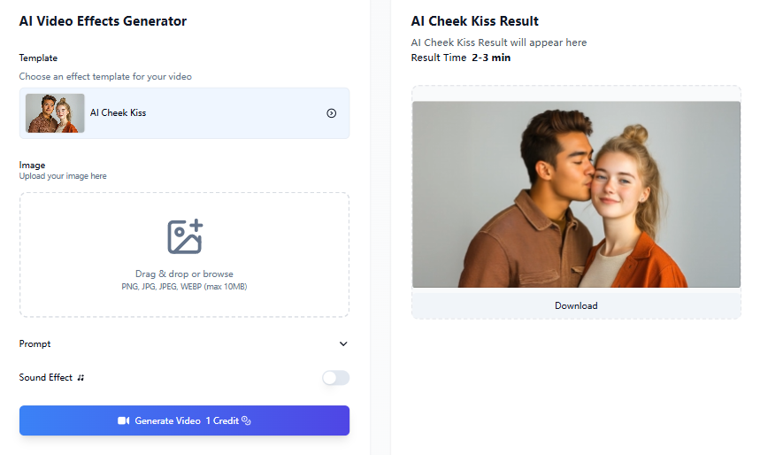Expand the Prompt section chevron
This screenshot has height=455, width=760.
click(343, 344)
